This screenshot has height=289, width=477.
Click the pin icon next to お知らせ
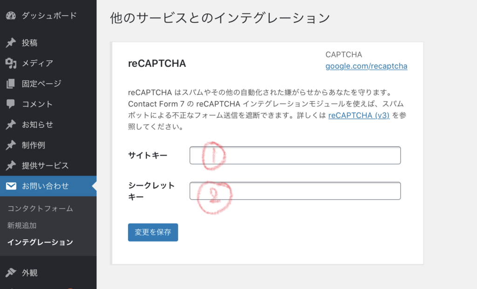coord(11,125)
